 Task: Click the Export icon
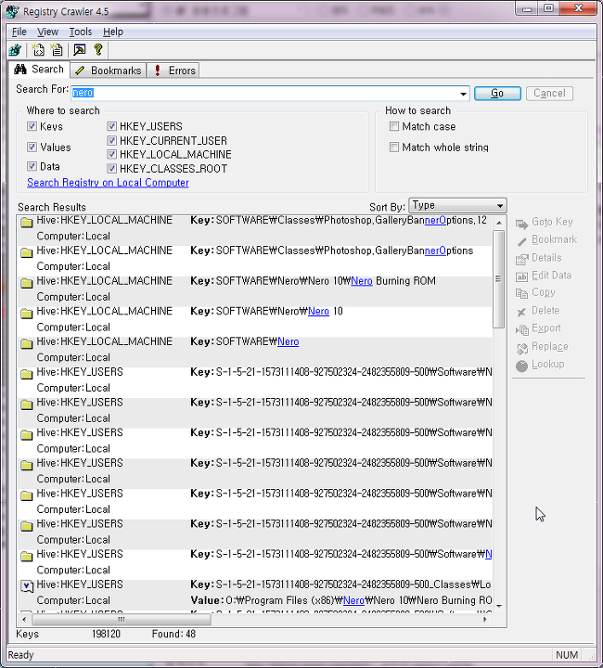point(521,329)
